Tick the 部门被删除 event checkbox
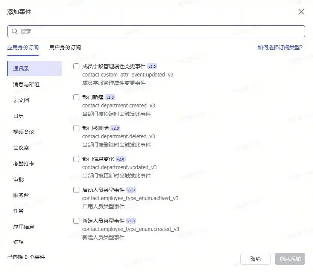 [x=76, y=128]
